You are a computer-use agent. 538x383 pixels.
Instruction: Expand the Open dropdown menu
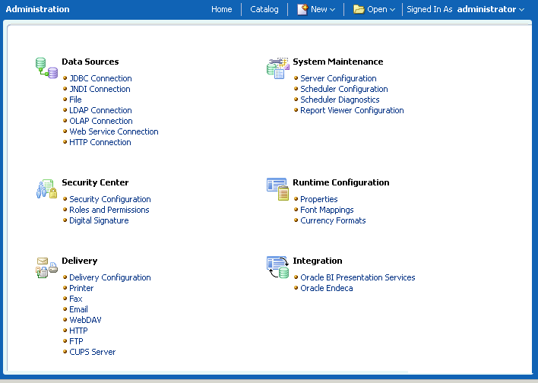tap(392, 10)
